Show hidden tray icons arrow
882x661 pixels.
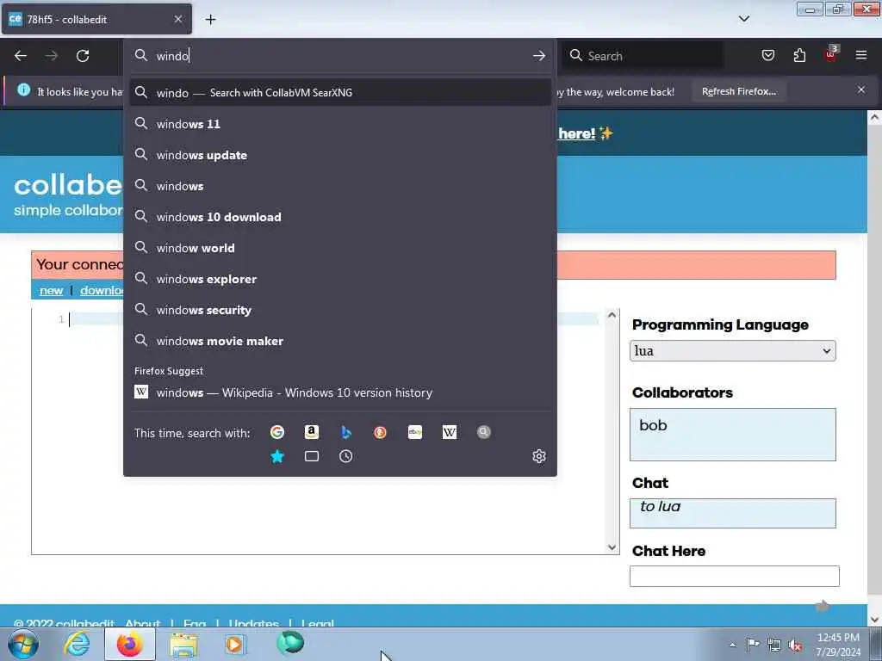[x=732, y=645]
